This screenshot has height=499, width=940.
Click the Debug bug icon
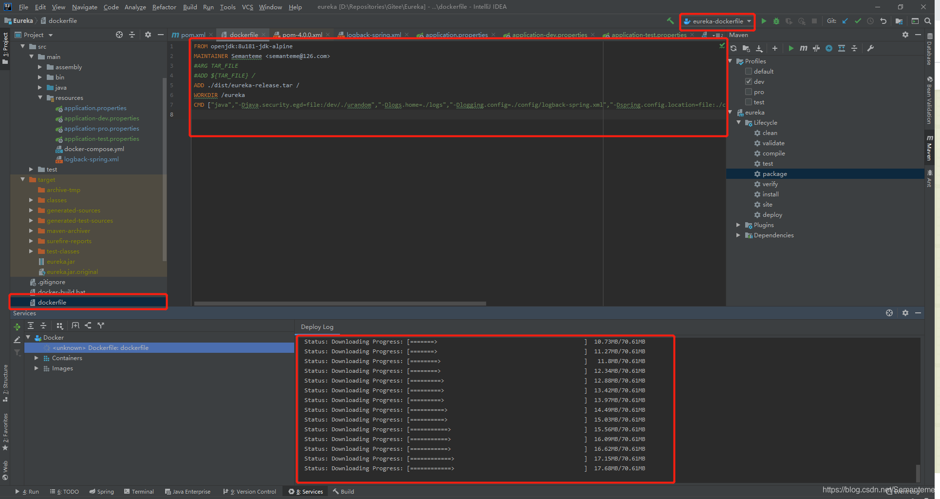776,21
